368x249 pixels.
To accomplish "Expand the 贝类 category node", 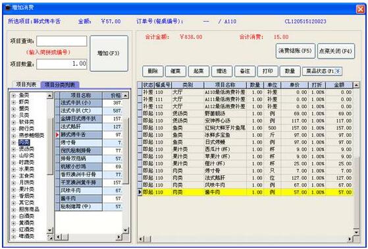I will tap(14, 115).
